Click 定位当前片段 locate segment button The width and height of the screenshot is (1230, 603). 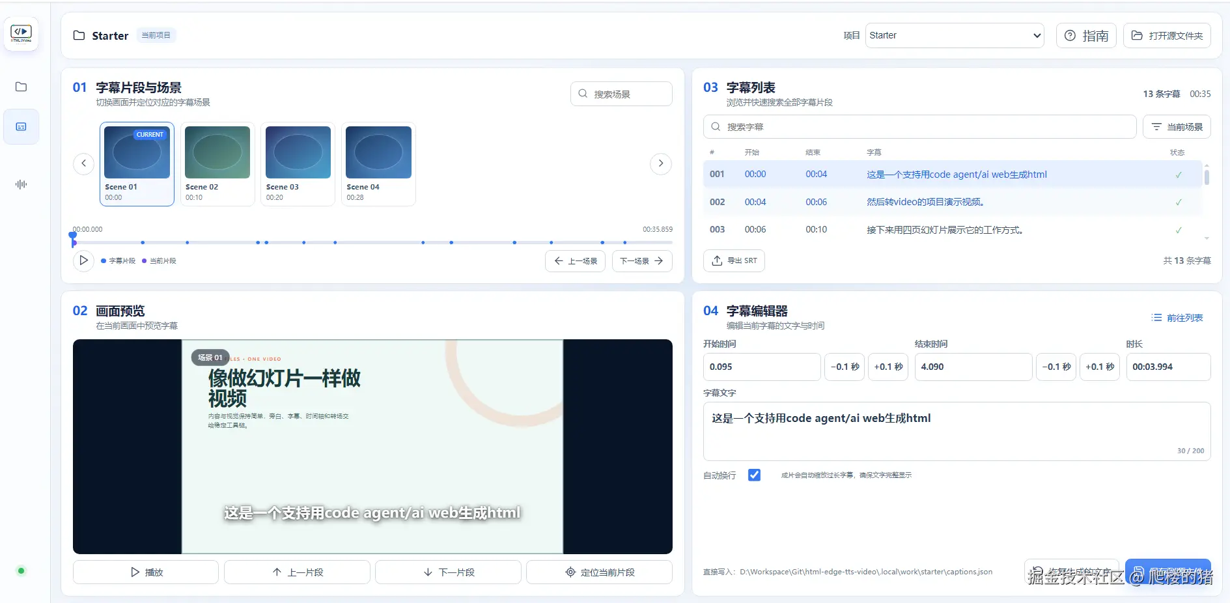(599, 572)
